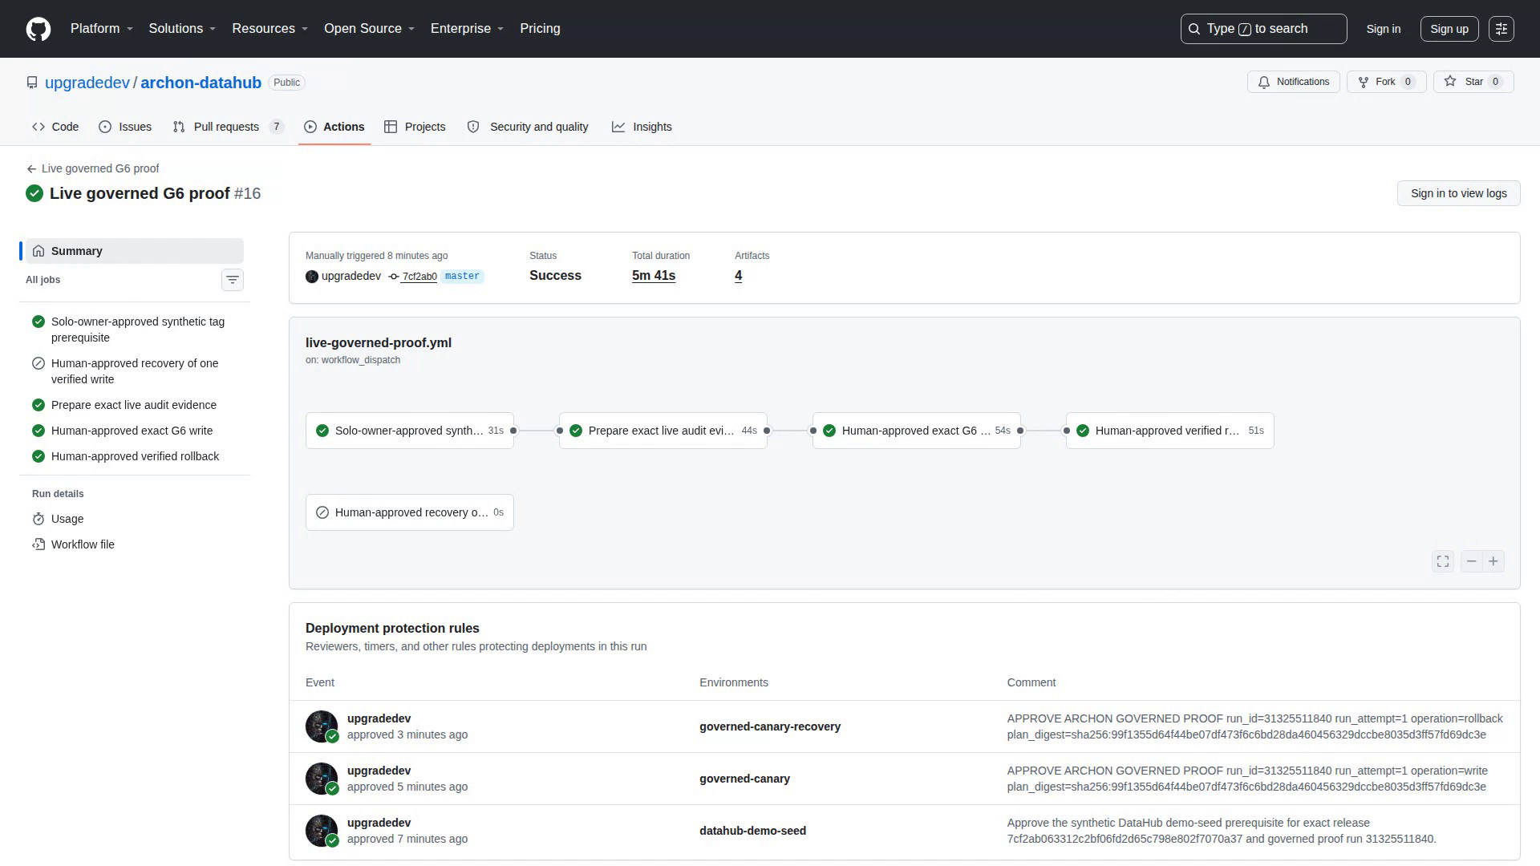Click the governed-canary environment text

744,779
